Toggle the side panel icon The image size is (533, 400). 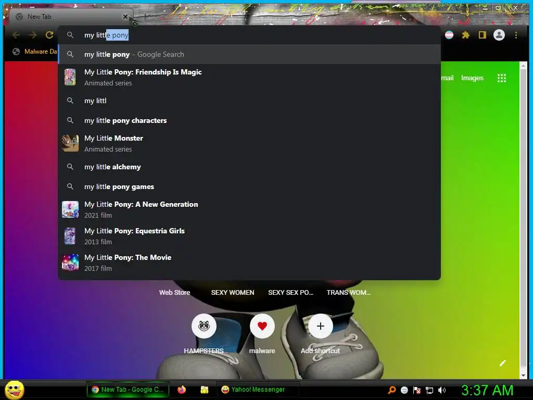[x=482, y=35]
